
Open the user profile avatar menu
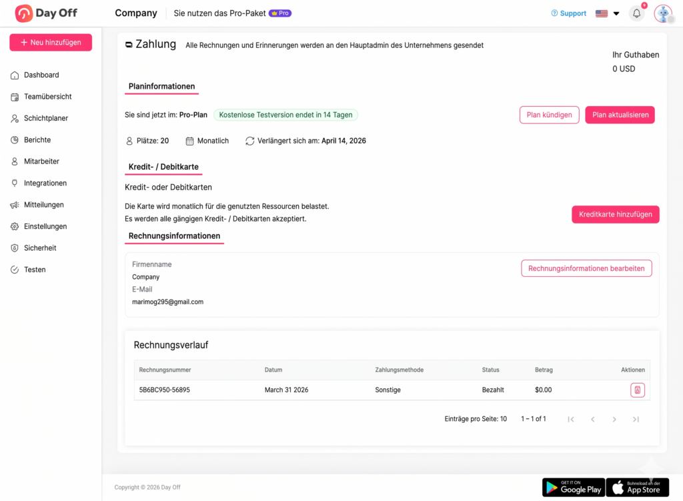[x=662, y=13]
